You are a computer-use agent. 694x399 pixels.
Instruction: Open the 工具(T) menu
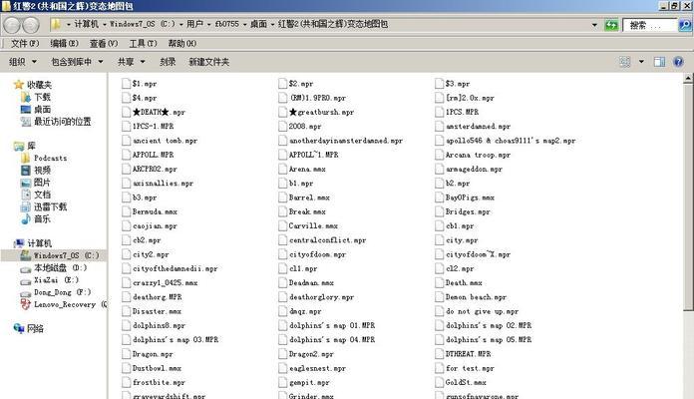pyautogui.click(x=143, y=44)
